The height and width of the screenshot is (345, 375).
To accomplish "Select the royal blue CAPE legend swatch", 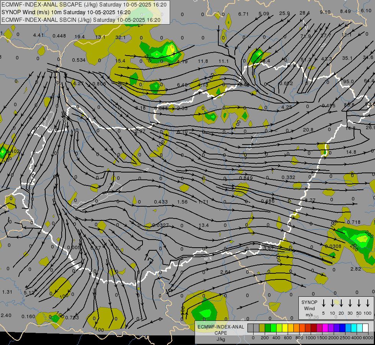I will click(x=342, y=328).
